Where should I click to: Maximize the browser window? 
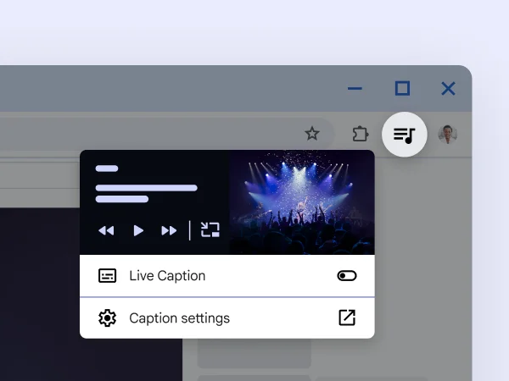pos(402,89)
